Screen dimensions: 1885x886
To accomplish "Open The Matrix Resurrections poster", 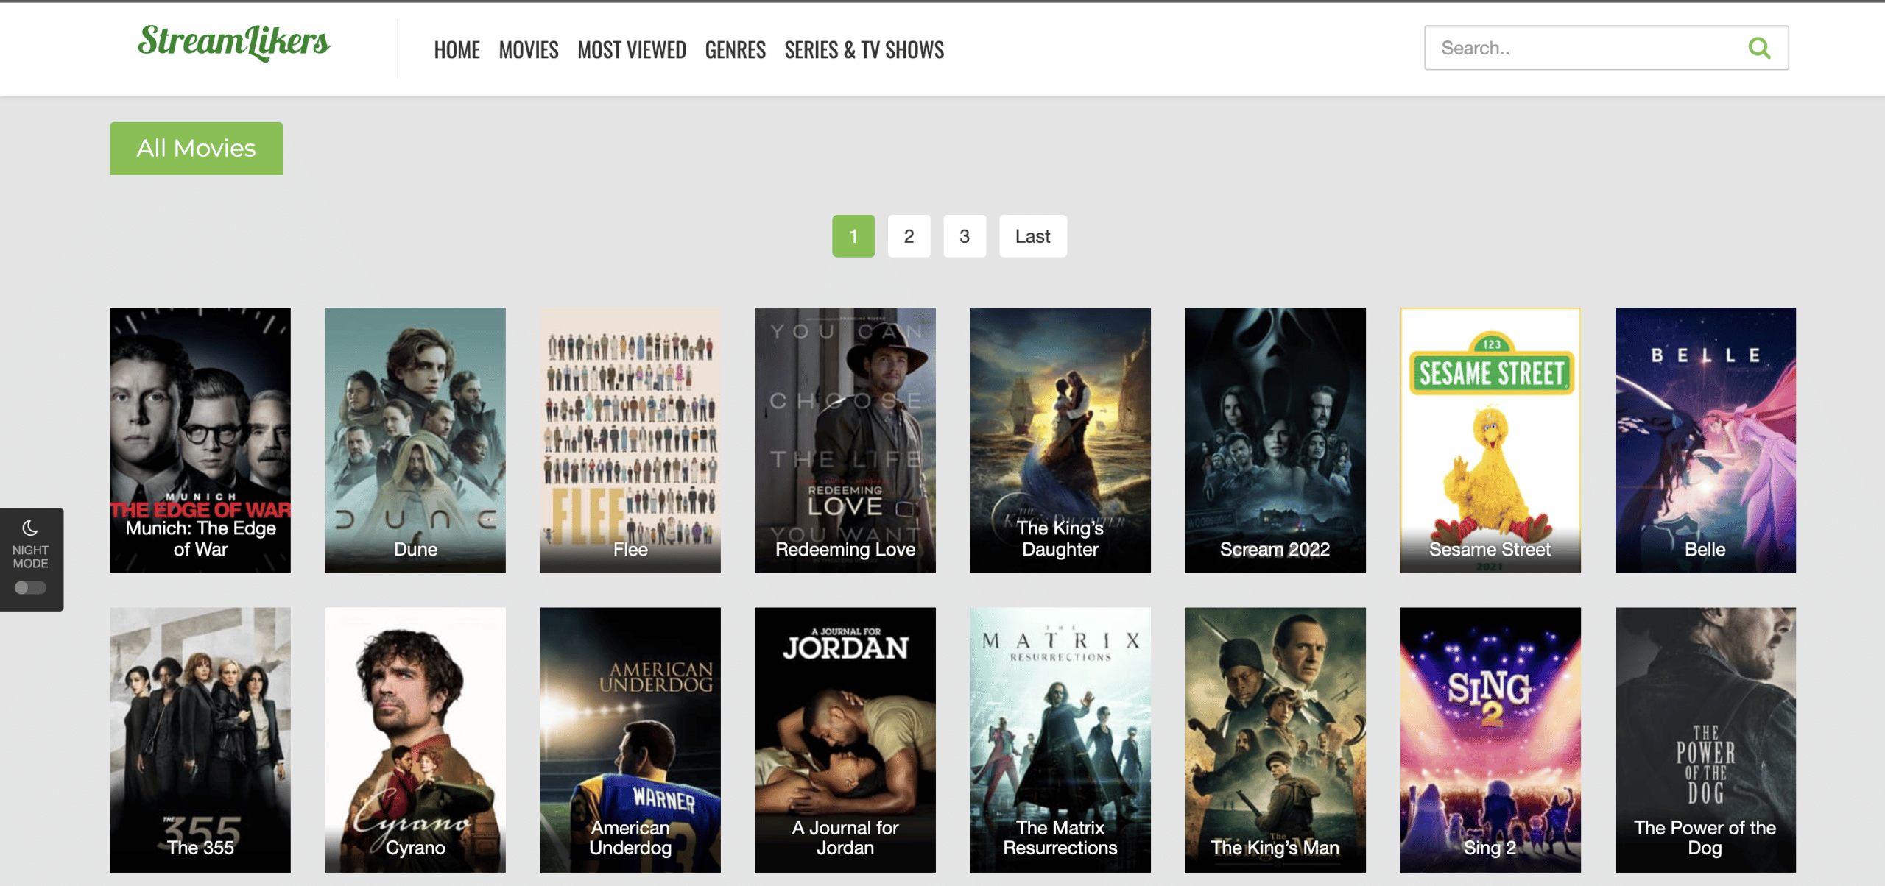I will [x=1060, y=739].
